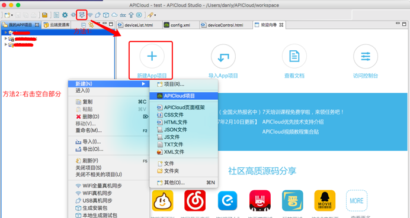This screenshot has height=218, width=410.
Task: Click the New wizard toolbar icon
Action: pyautogui.click(x=7, y=15)
